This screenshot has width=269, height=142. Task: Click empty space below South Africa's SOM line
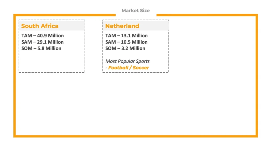click(51, 61)
